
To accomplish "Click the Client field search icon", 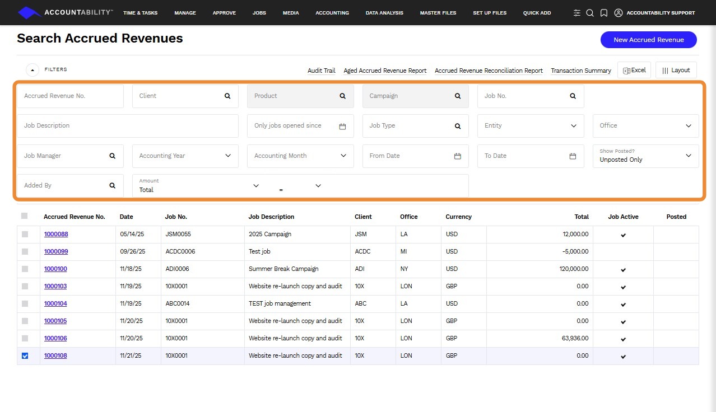I will [x=227, y=96].
